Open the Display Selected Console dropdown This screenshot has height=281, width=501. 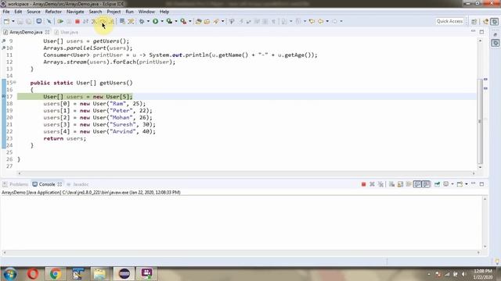point(452,184)
